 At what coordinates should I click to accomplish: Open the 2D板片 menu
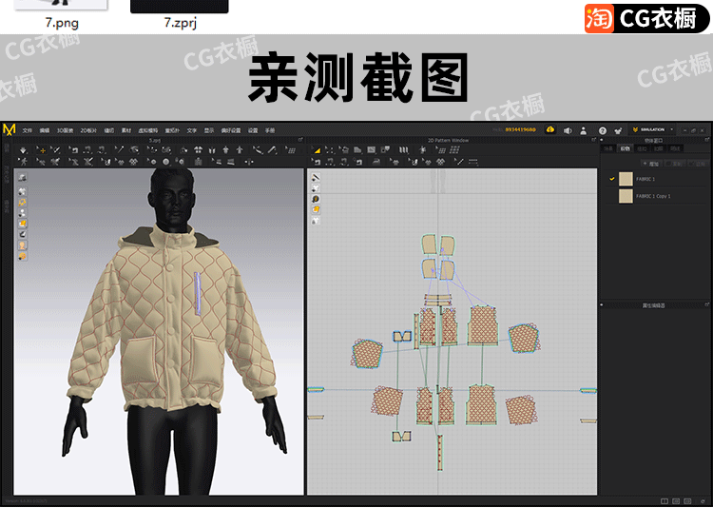tap(88, 130)
